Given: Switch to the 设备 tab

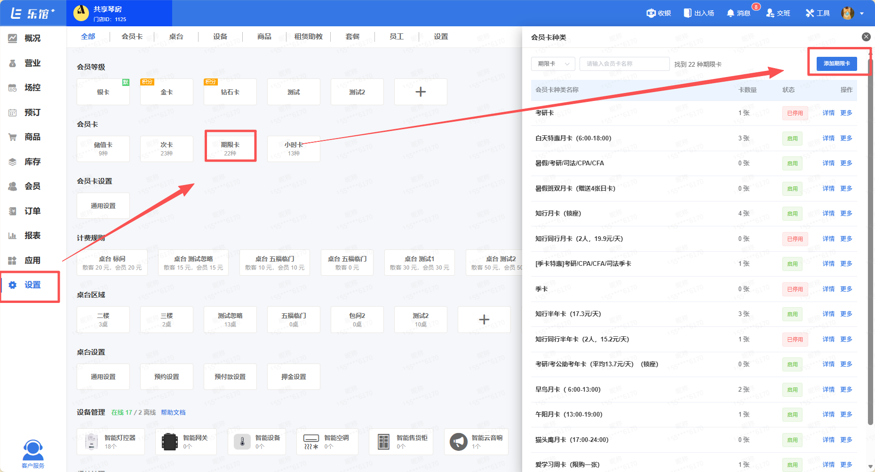Looking at the screenshot, I should click(x=220, y=37).
